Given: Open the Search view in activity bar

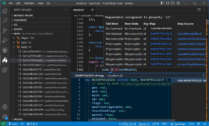Looking at the screenshot, I should click(x=5, y=21).
